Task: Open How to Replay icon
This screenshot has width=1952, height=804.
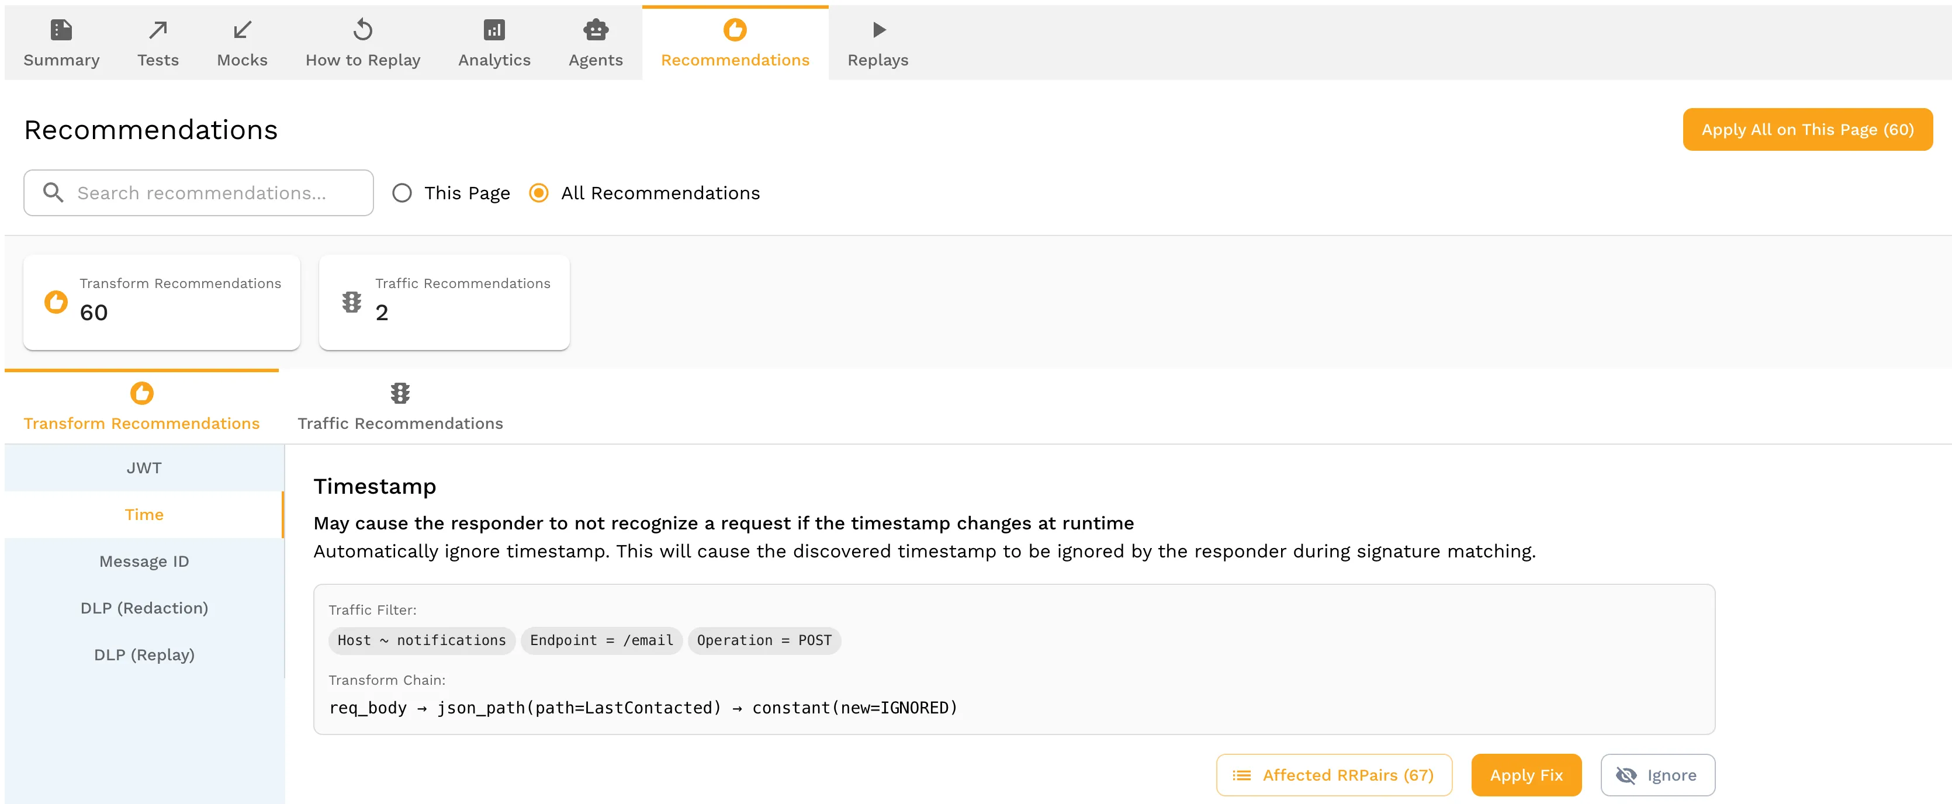Action: 362,30
